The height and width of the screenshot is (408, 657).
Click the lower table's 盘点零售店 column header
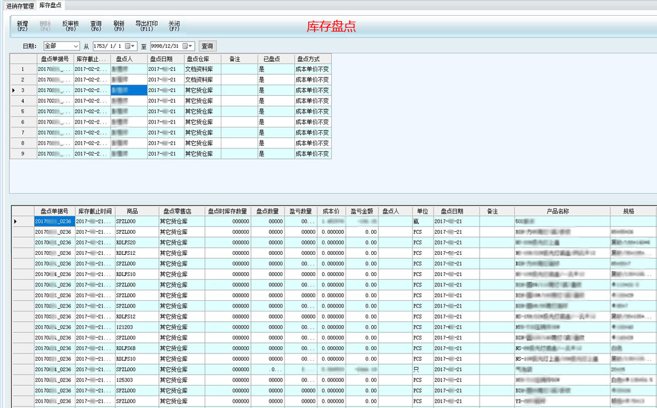(x=182, y=211)
